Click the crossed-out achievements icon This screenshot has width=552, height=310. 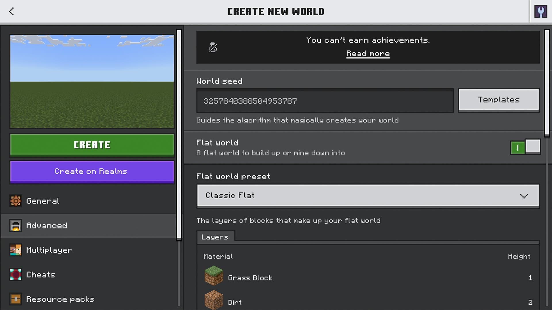click(x=213, y=47)
